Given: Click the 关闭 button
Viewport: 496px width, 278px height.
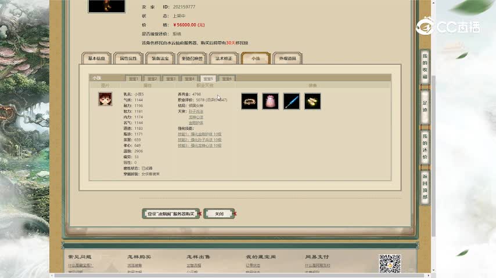Looking at the screenshot, I should pos(219,214).
